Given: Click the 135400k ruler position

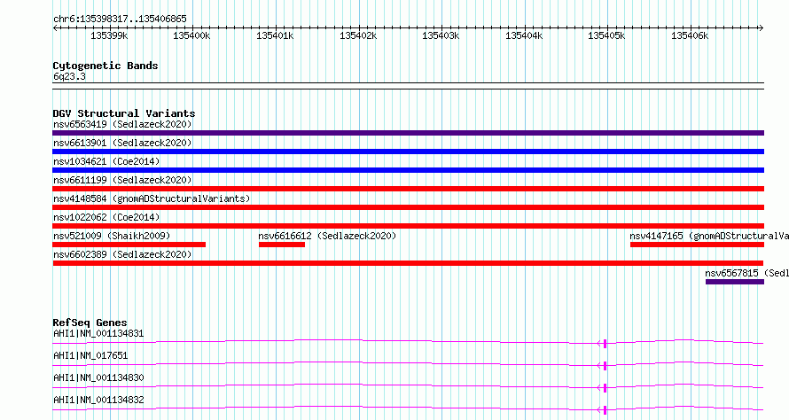Looking at the screenshot, I should 191,35.
